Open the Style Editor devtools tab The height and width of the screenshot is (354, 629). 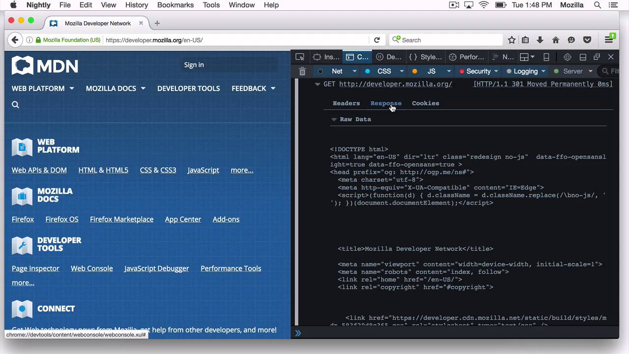point(426,57)
